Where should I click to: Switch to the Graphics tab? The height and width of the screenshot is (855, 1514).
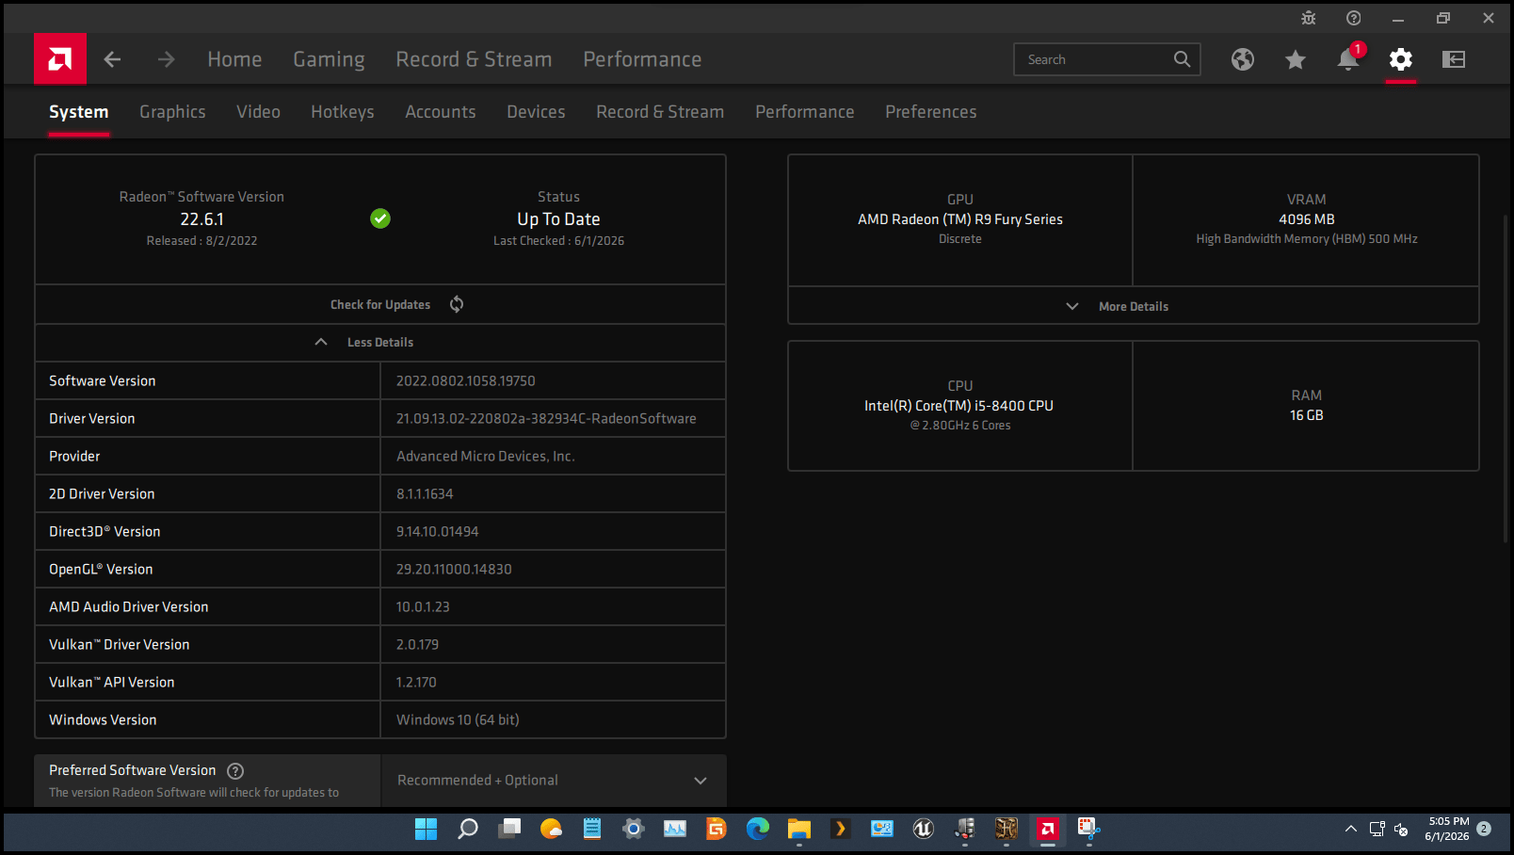[172, 112]
